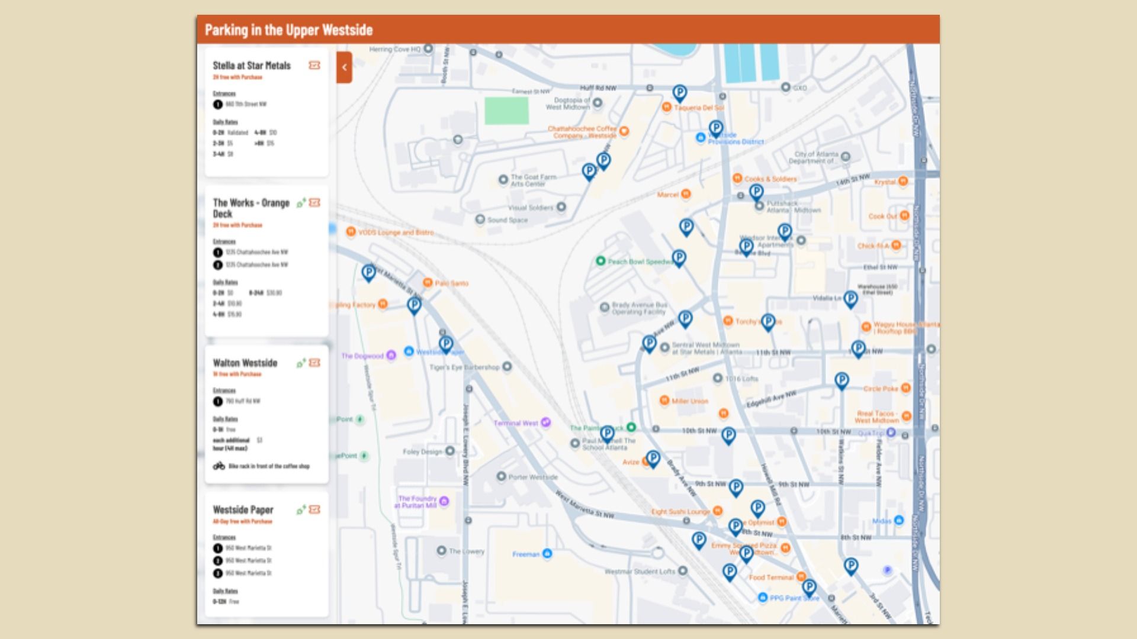Click the Taqueria Del Sol restaurant marker

(x=667, y=107)
